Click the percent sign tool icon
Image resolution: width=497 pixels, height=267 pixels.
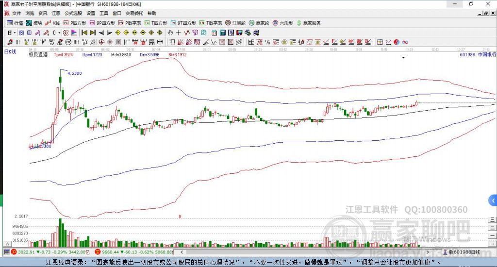(x=268, y=42)
